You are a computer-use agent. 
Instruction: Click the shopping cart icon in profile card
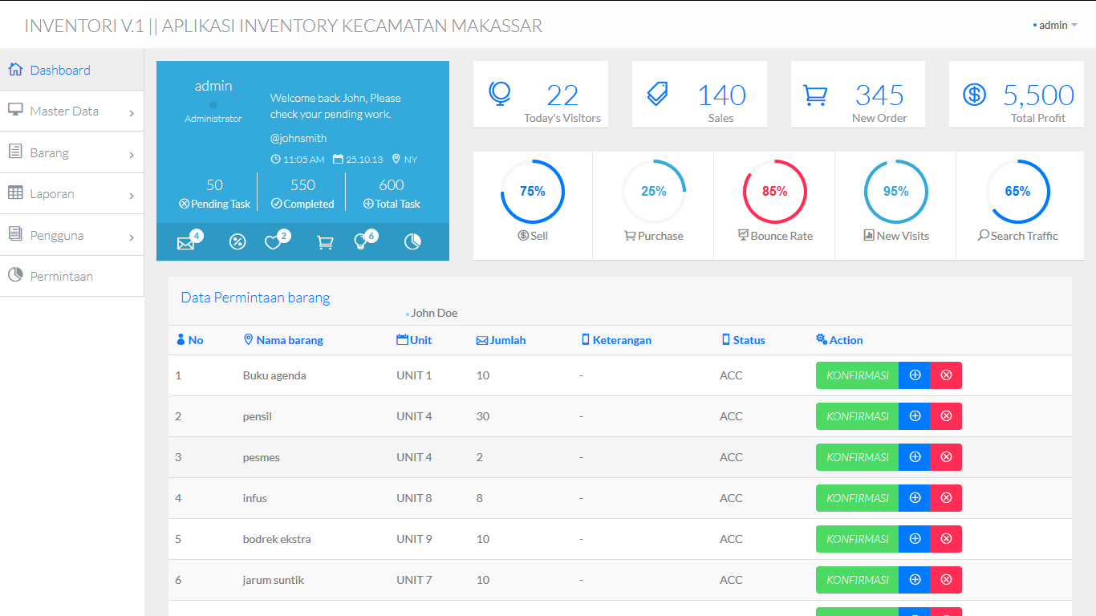325,242
